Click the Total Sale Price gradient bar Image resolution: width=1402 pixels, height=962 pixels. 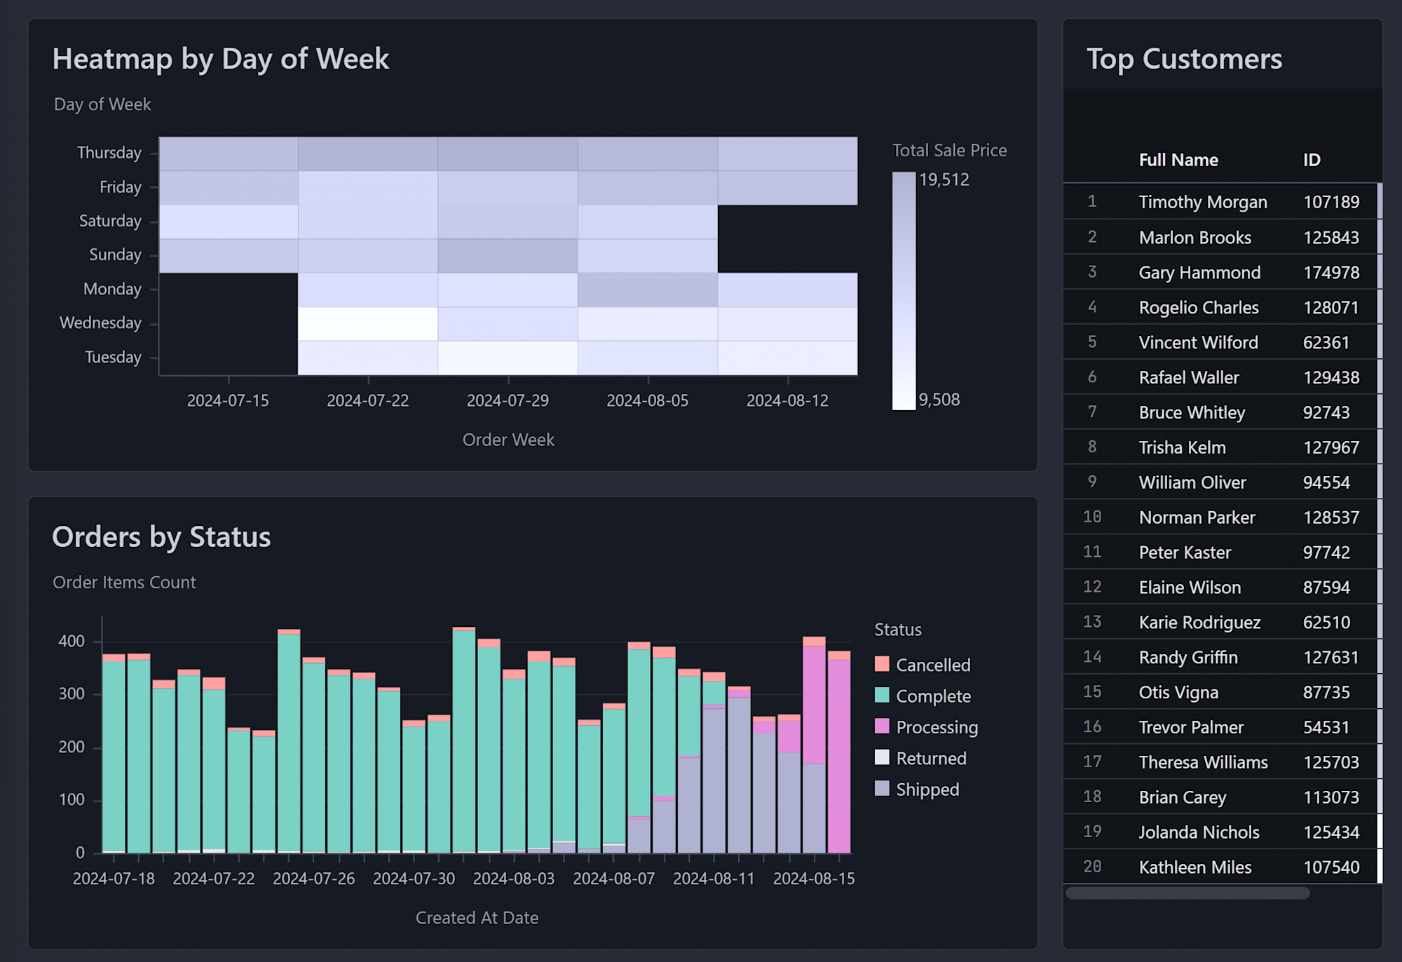pyautogui.click(x=904, y=291)
